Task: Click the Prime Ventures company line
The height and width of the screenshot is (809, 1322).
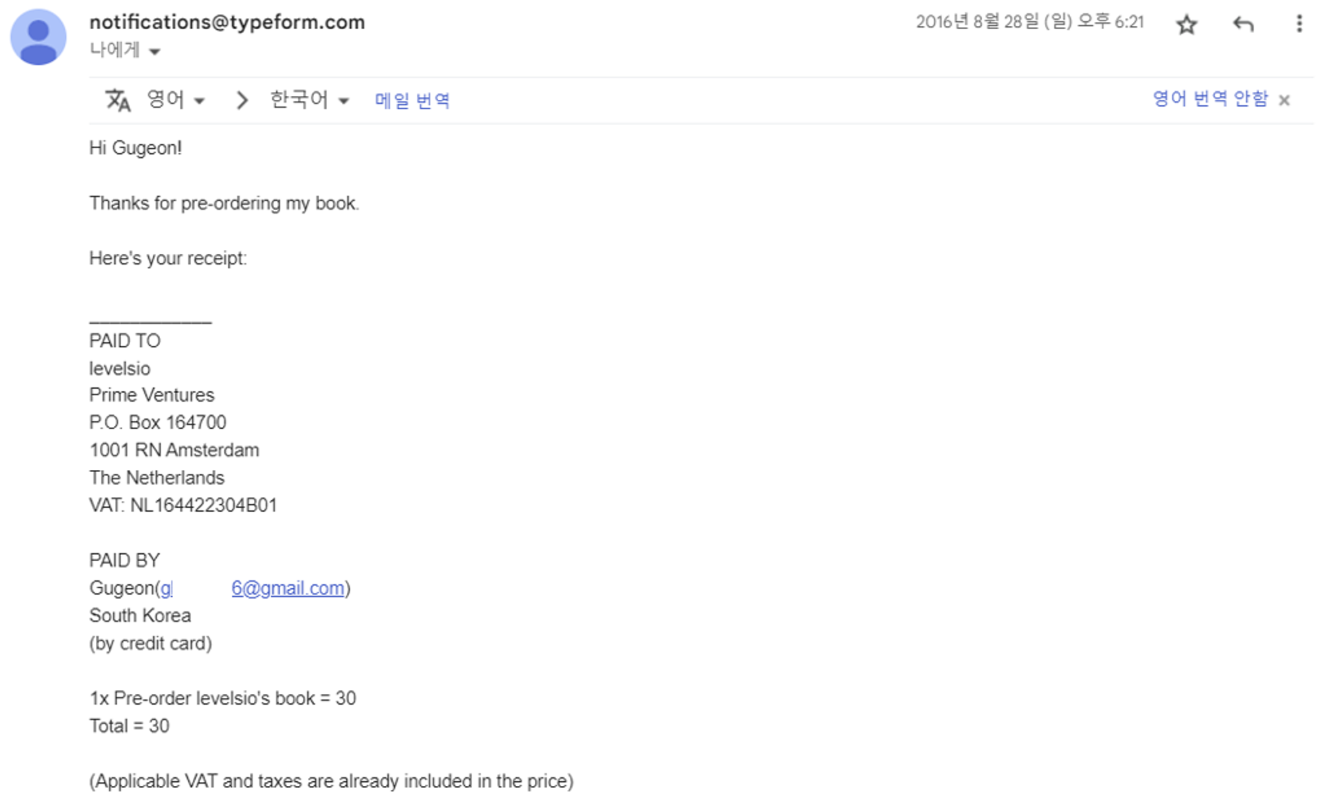Action: tap(152, 395)
